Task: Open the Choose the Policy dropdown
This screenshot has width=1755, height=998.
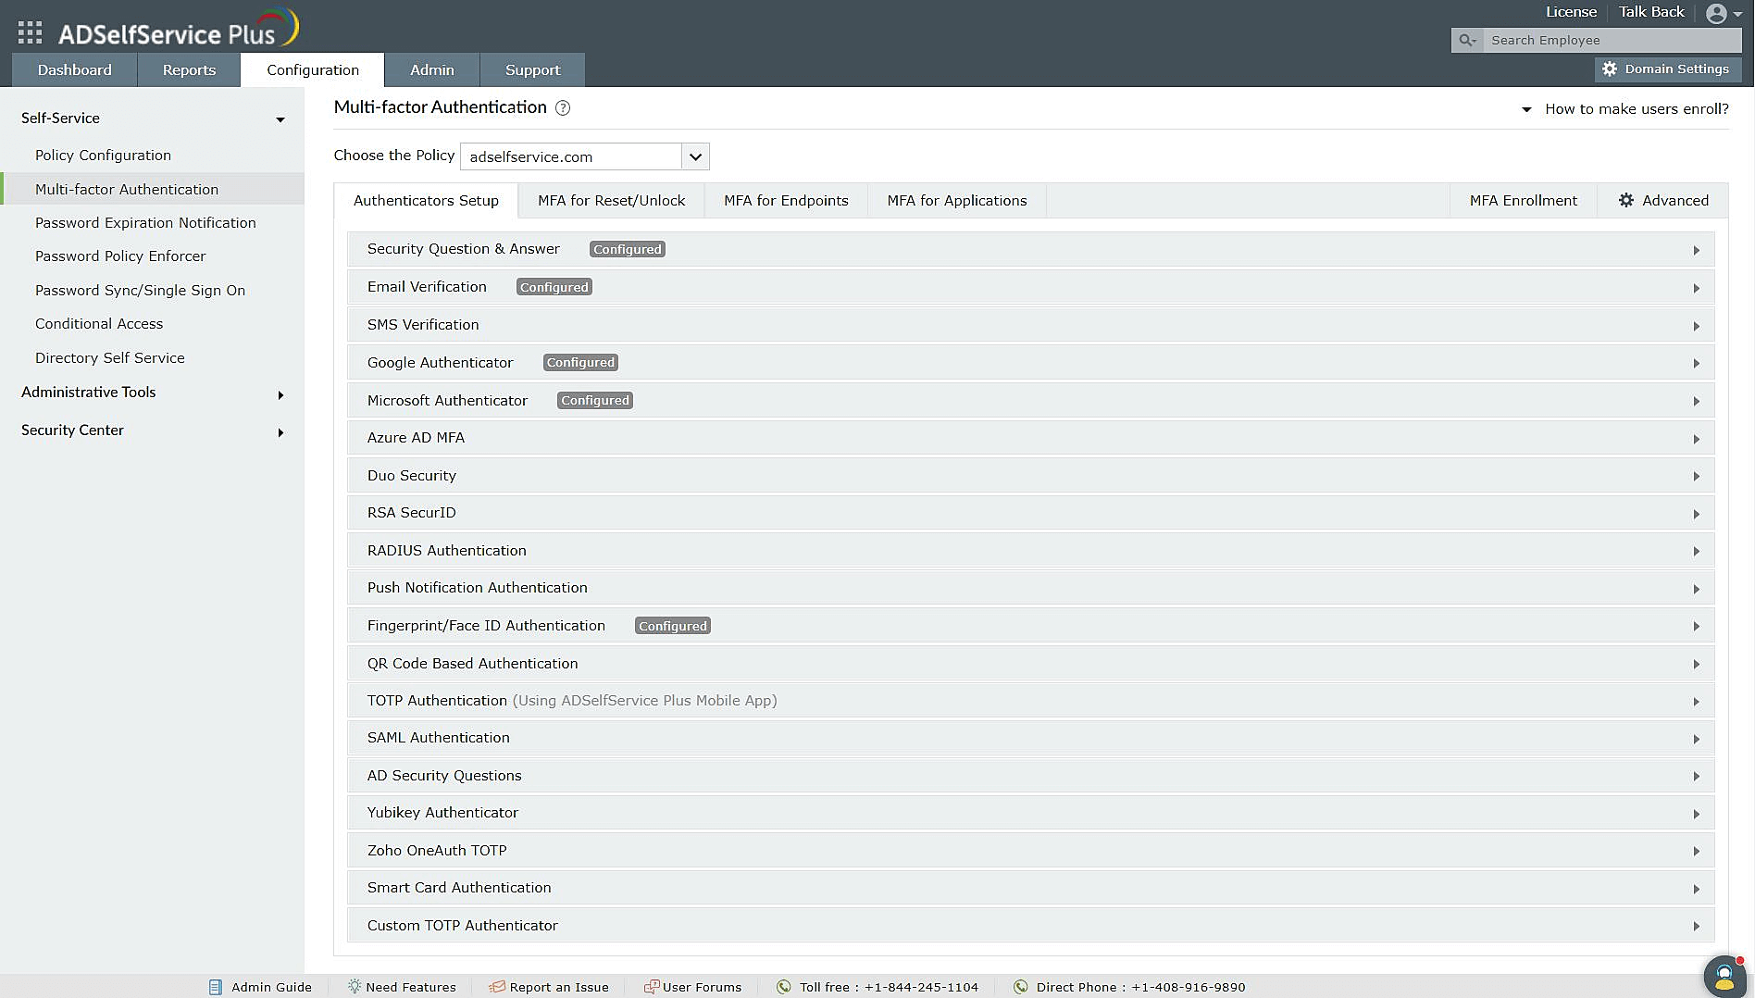Action: 694,156
